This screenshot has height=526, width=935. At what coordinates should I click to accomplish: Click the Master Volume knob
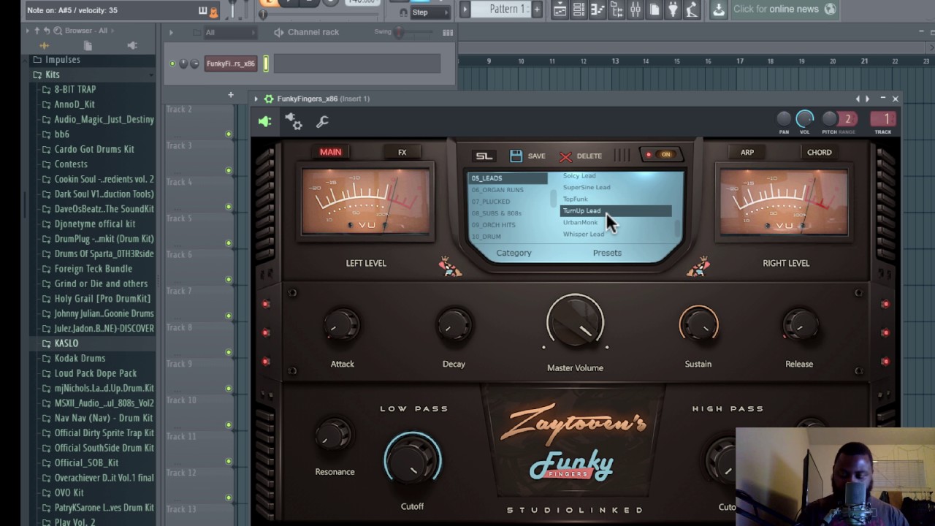tap(575, 323)
